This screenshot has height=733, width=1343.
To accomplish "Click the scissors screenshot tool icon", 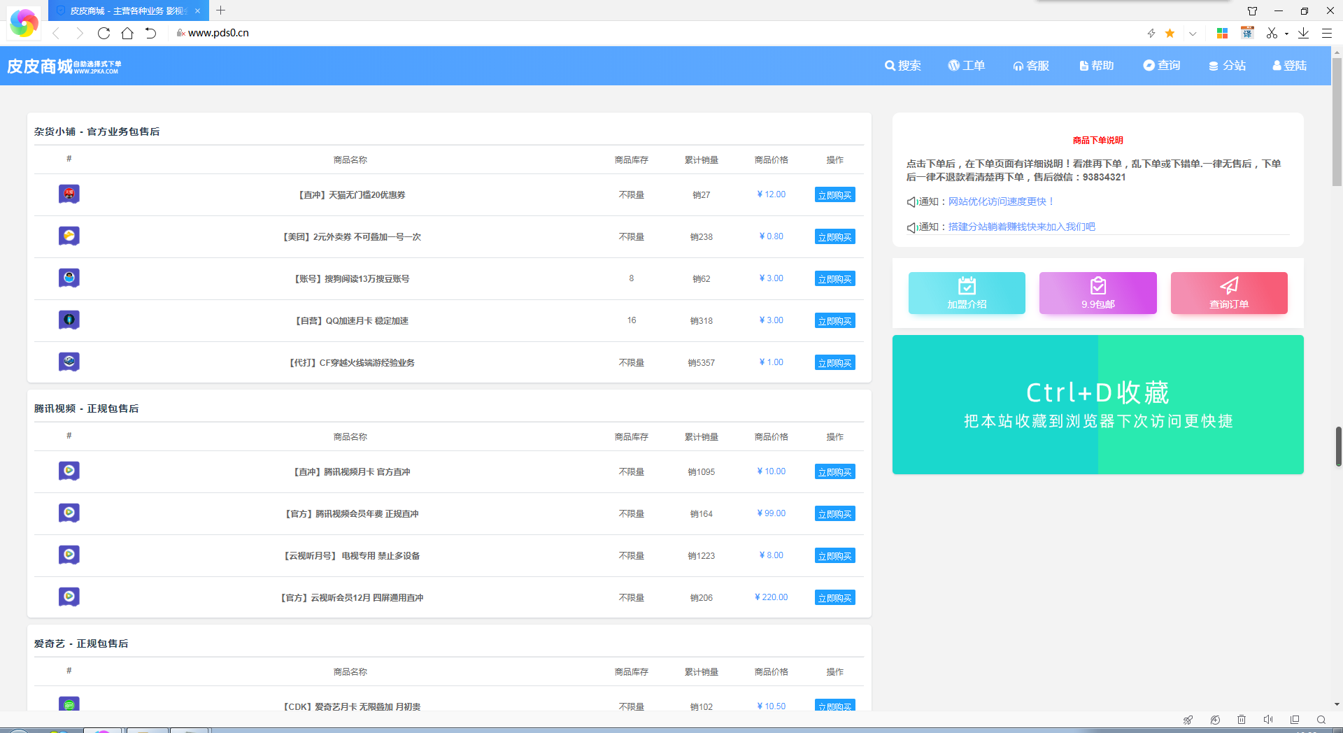I will point(1272,33).
